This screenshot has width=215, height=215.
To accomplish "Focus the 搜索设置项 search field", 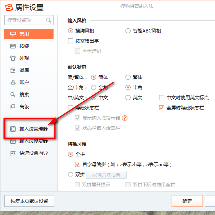I will coord(29,20).
